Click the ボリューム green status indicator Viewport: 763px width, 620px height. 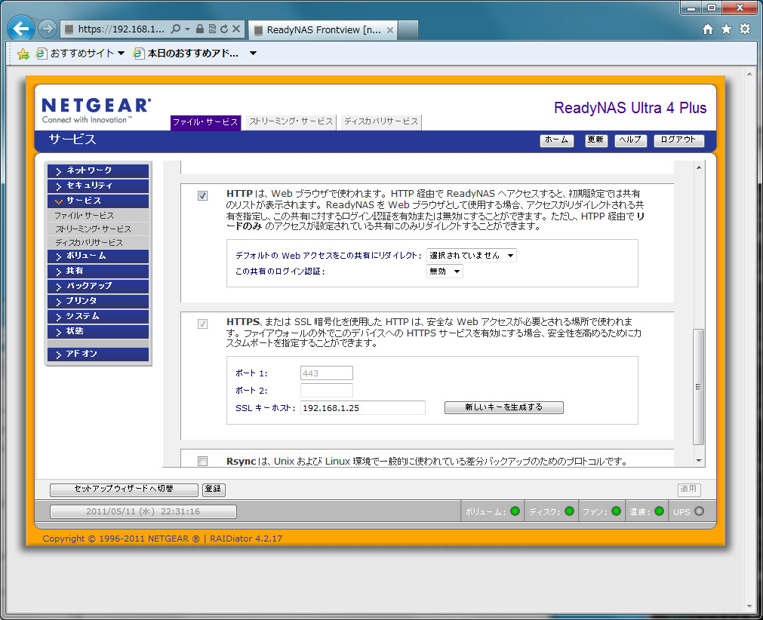coord(515,511)
